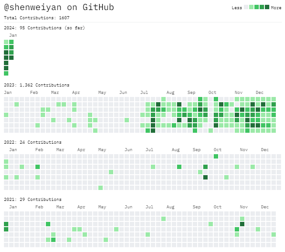Select the lone green cell in June 2023
The width and height of the screenshot is (285, 252).
(x=127, y=120)
